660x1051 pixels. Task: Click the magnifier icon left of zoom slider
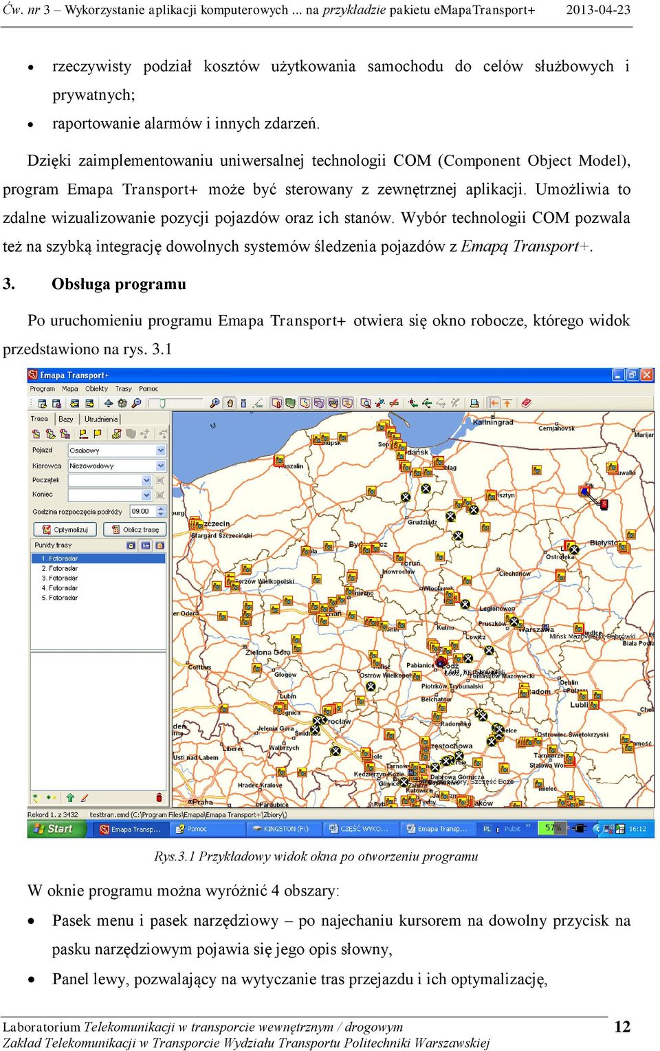tap(136, 404)
